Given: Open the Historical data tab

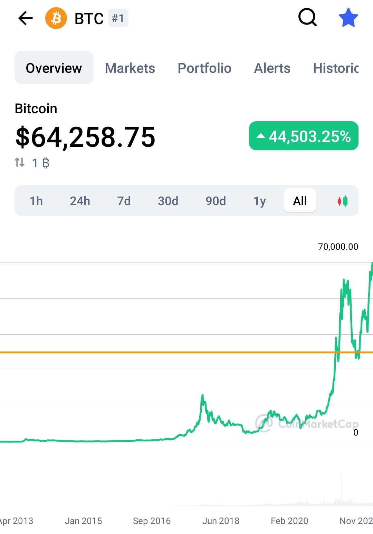Looking at the screenshot, I should tap(336, 68).
